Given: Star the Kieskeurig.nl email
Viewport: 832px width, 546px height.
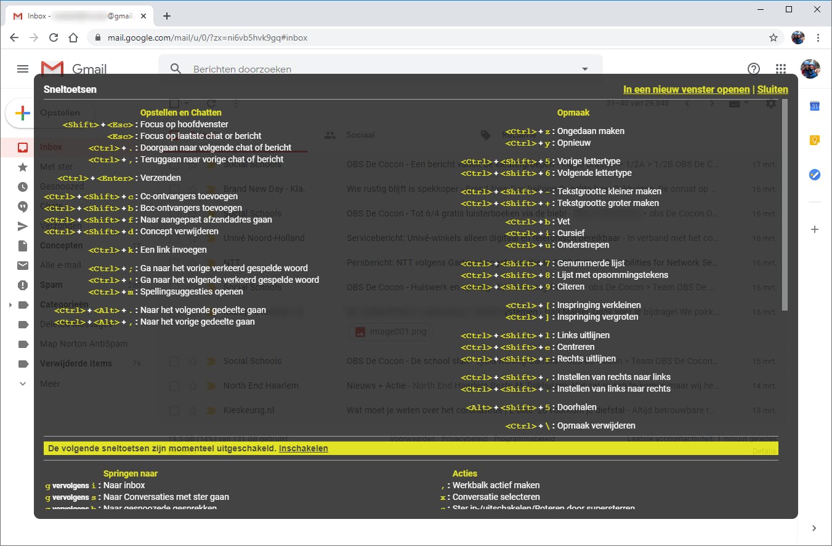Looking at the screenshot, I should [x=193, y=410].
